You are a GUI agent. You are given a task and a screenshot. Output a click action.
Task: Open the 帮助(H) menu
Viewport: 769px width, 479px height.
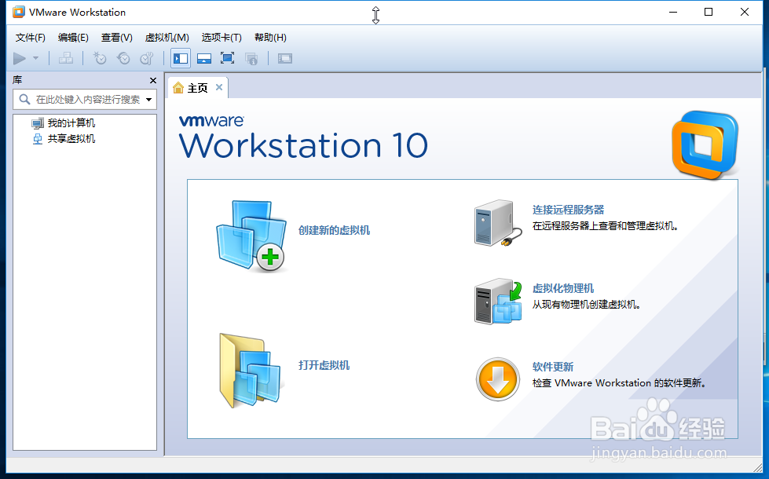click(x=270, y=38)
